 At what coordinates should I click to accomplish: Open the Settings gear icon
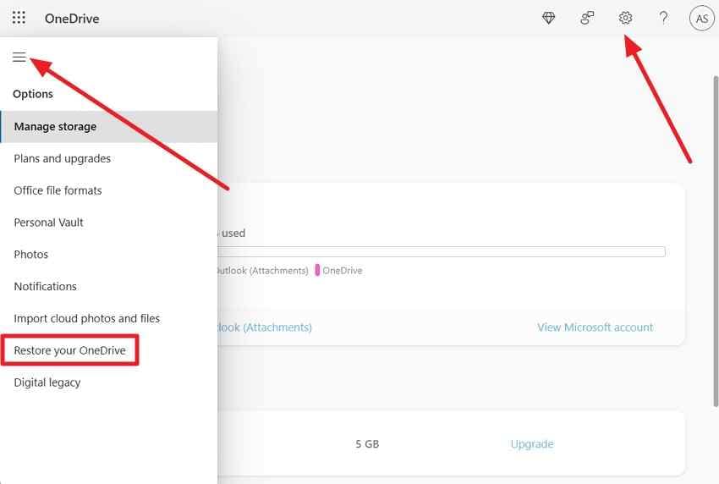click(625, 18)
